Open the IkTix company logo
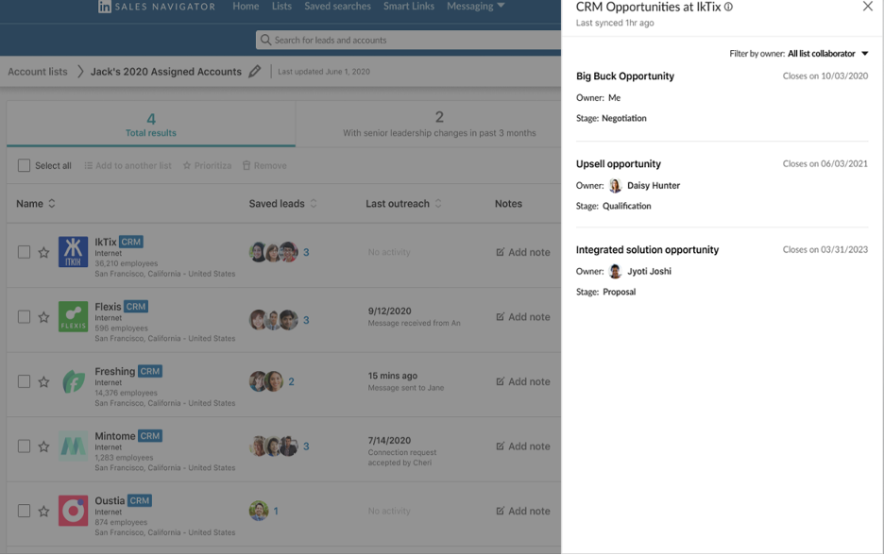884x555 pixels. pyautogui.click(x=74, y=252)
